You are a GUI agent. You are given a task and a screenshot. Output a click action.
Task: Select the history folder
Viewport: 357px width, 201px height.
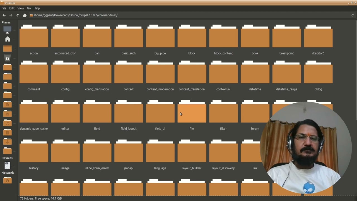point(34,151)
